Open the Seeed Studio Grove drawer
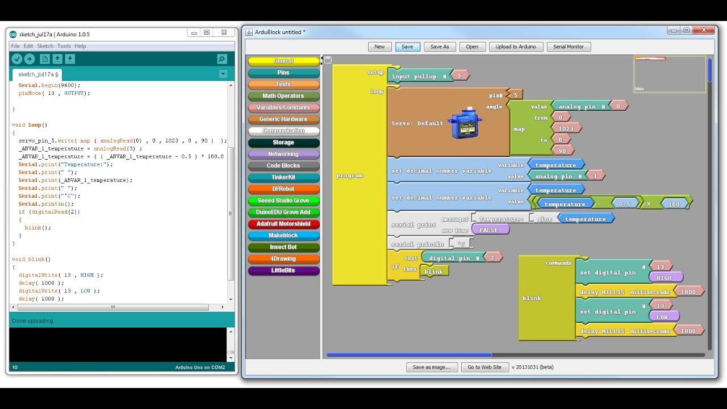The width and height of the screenshot is (727, 409). click(x=283, y=201)
